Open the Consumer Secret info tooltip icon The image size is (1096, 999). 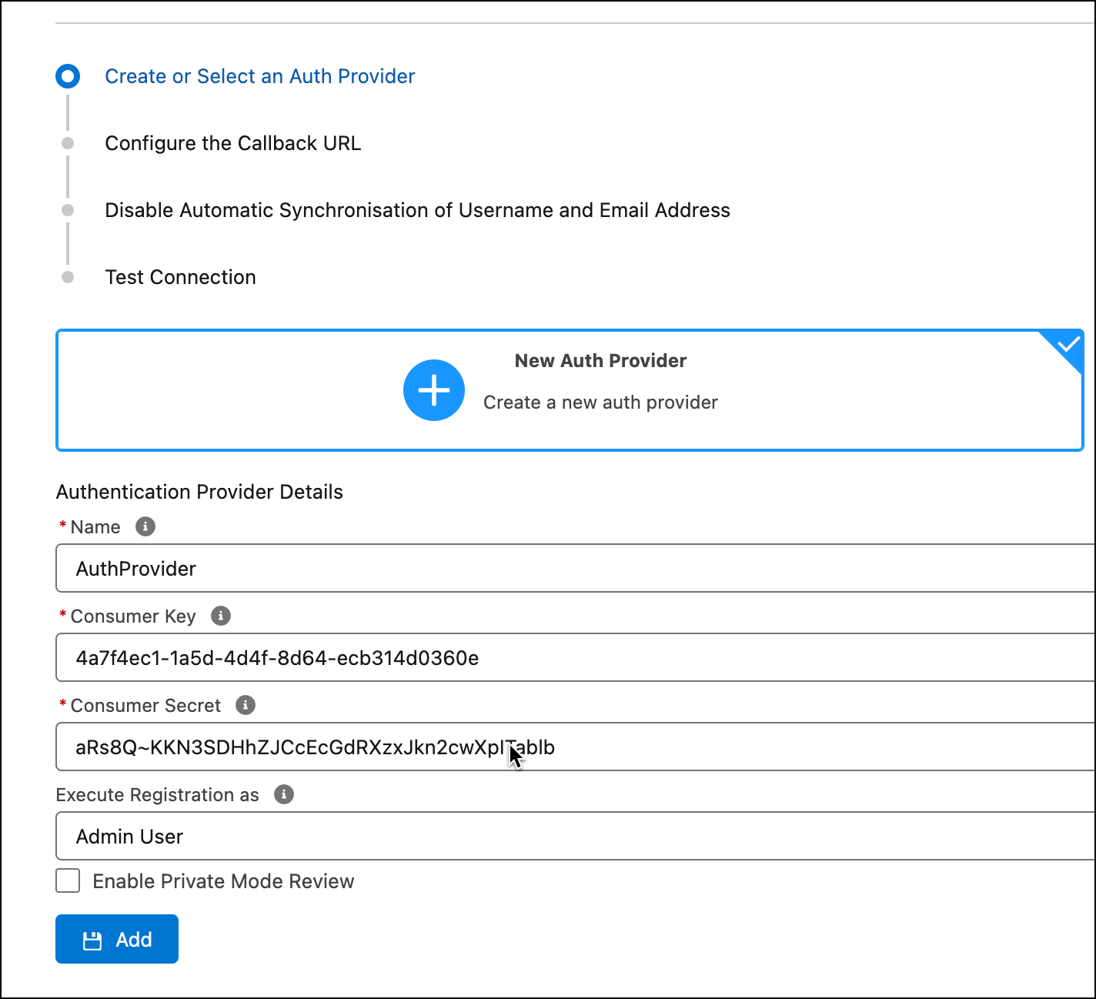(246, 705)
